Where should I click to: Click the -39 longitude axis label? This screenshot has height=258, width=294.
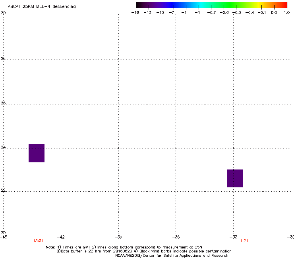click(x=118, y=237)
